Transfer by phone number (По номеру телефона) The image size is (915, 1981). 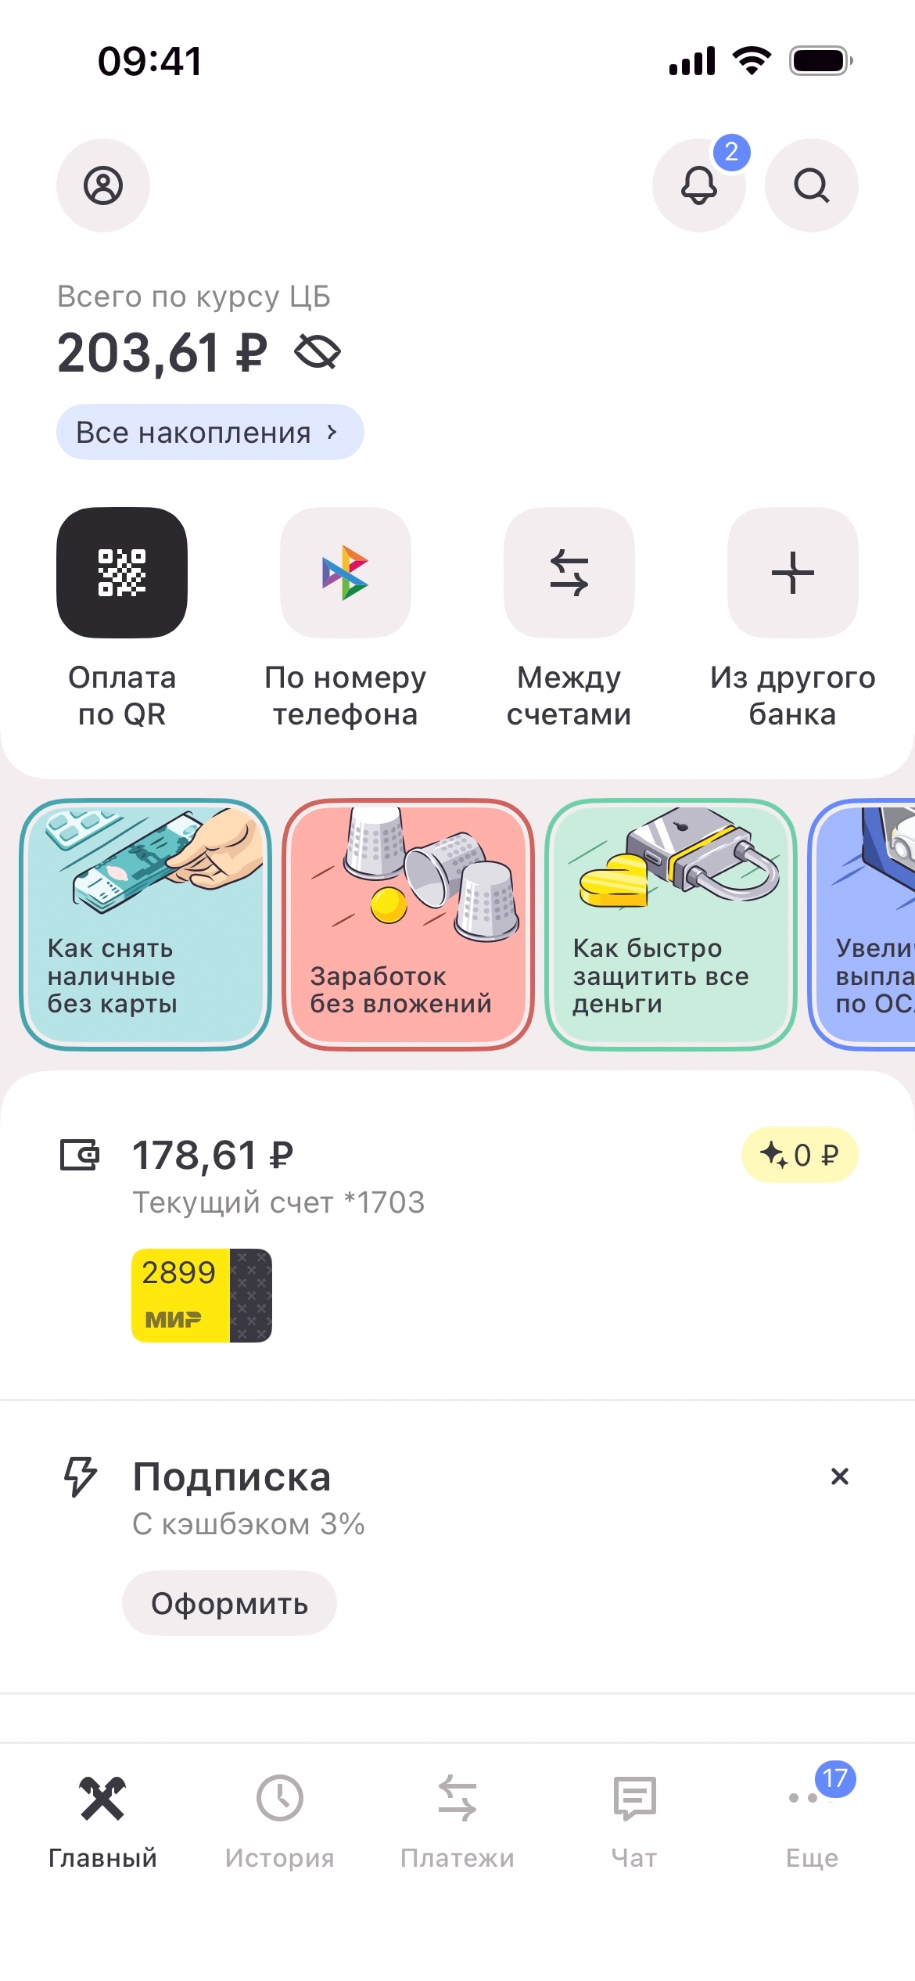point(346,573)
